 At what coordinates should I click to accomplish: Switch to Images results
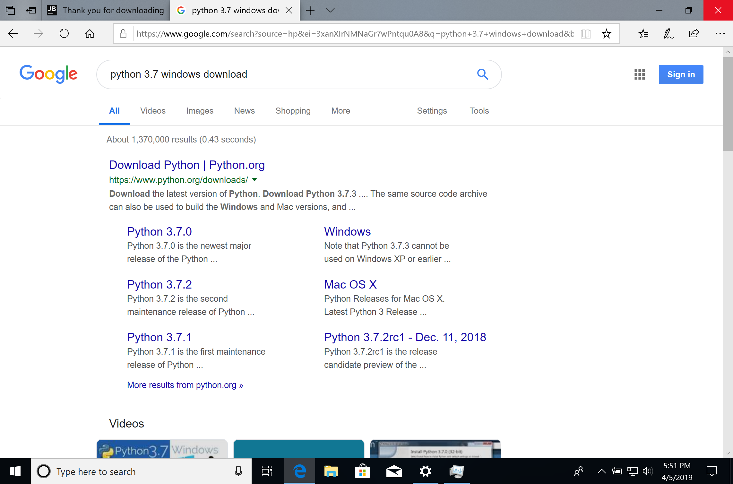(x=200, y=111)
